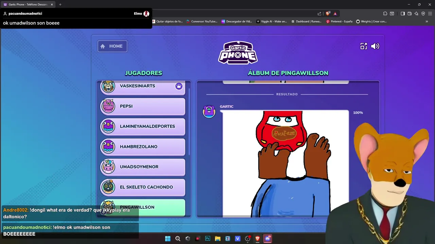Click PEPSI's pink avatar icon
The image size is (435, 244).
click(108, 106)
